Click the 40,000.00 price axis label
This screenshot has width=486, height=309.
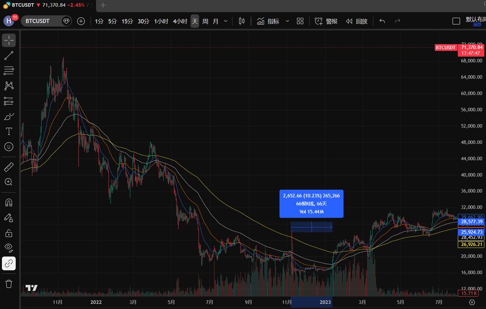(x=472, y=175)
